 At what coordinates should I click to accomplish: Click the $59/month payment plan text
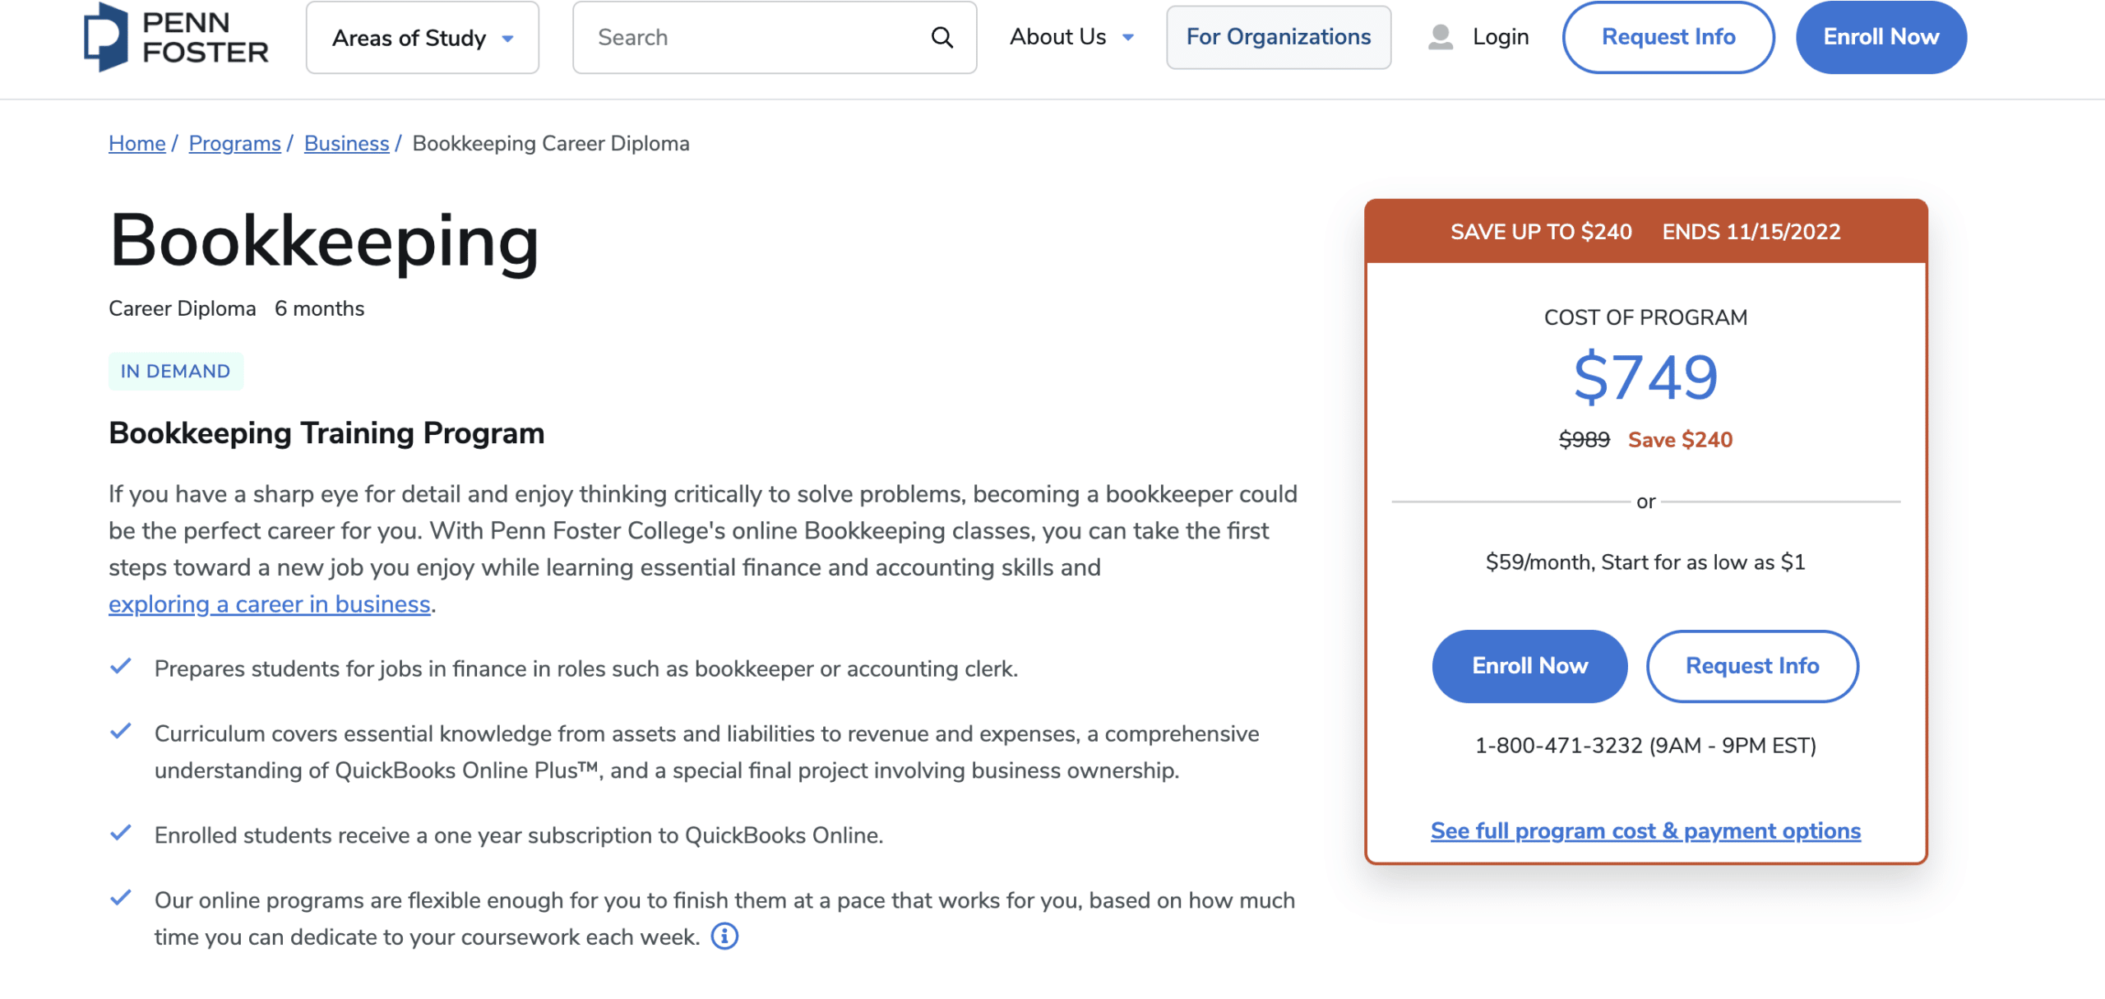(x=1645, y=562)
